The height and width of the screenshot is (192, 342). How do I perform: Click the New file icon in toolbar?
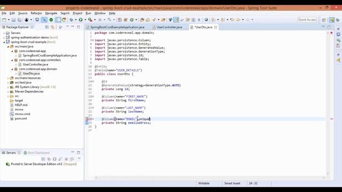click(4, 20)
